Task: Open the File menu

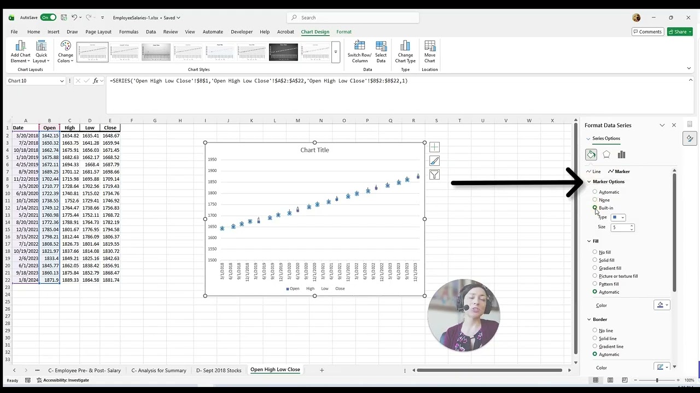Action: click(x=14, y=32)
